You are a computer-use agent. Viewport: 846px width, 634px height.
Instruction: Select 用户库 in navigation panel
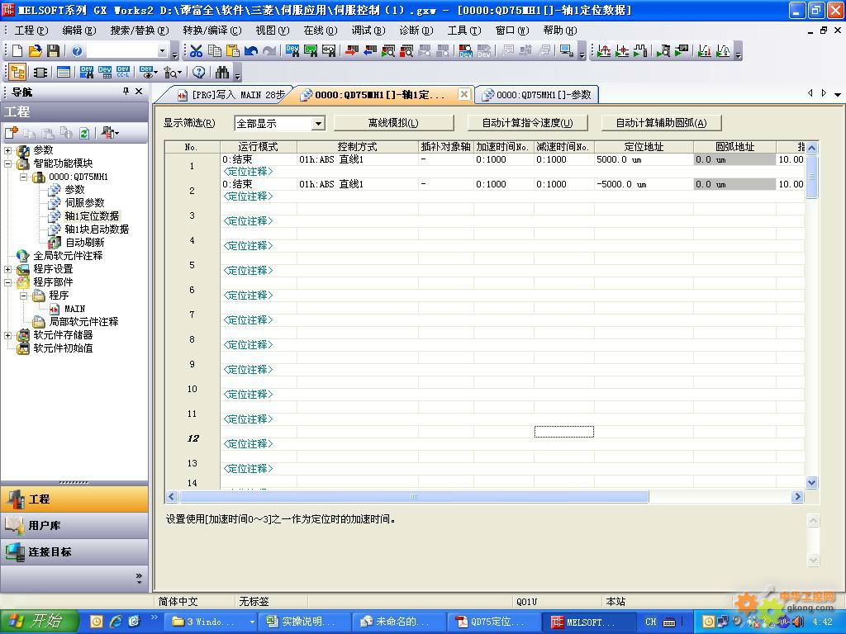[x=74, y=525]
